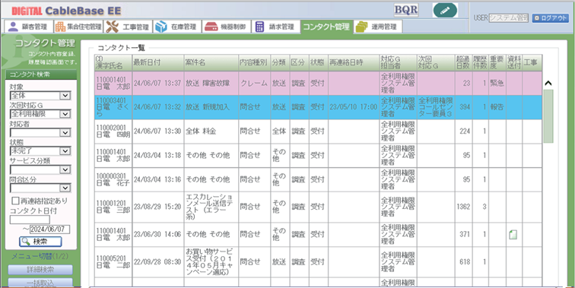Click the person icon on 顧客管理
Screen dimensions: 575x288
(13, 27)
